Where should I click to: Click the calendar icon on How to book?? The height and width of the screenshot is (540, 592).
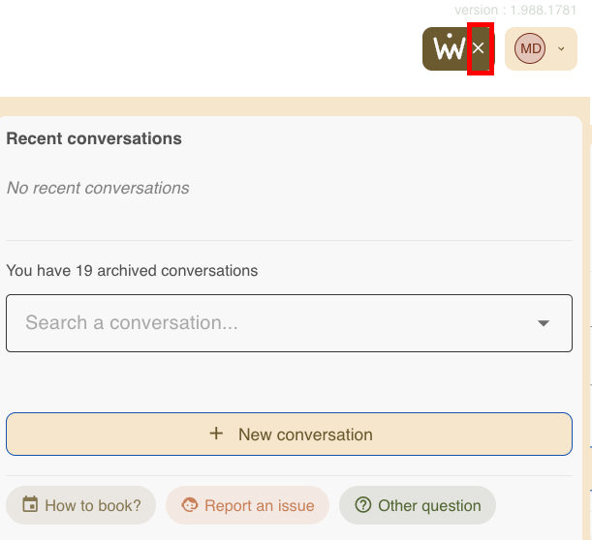pos(30,504)
